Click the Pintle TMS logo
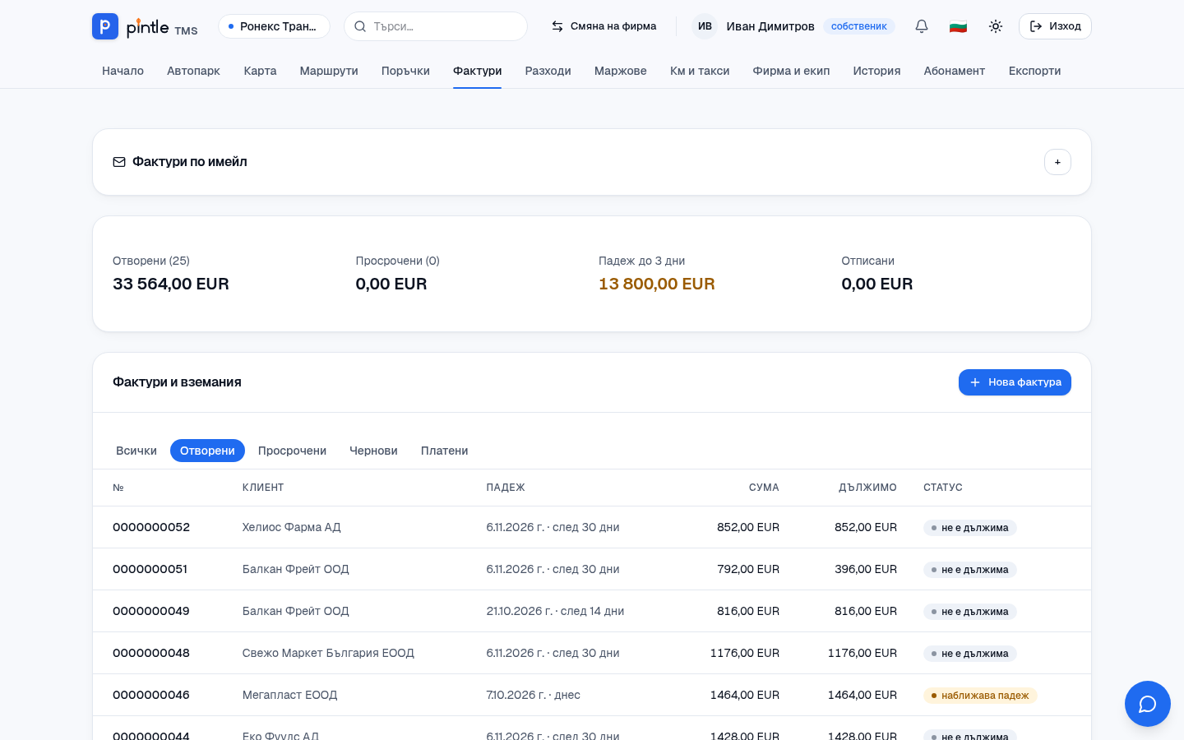 coord(145,26)
